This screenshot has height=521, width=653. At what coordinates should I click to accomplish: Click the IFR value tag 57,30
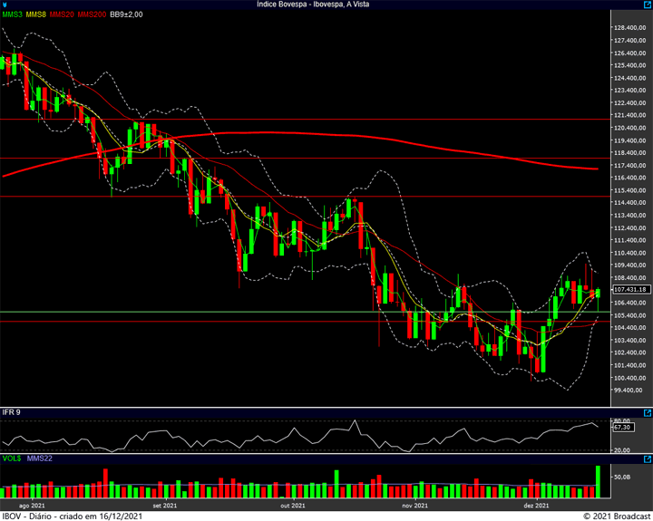click(623, 428)
